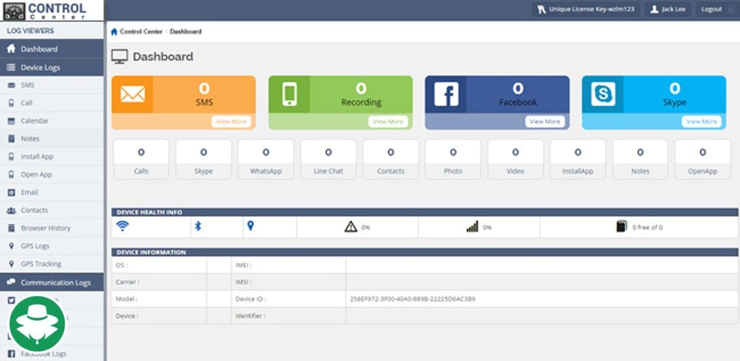
Task: Open the Jack Lee user menu
Action: (x=668, y=9)
